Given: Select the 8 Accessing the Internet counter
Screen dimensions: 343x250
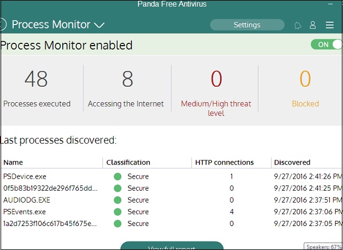Looking at the screenshot, I should [x=126, y=88].
